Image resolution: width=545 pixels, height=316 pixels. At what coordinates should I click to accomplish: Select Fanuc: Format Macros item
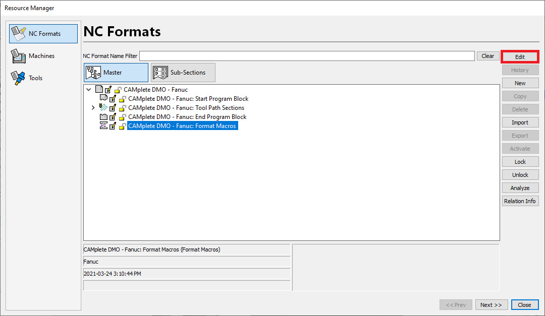click(x=182, y=125)
